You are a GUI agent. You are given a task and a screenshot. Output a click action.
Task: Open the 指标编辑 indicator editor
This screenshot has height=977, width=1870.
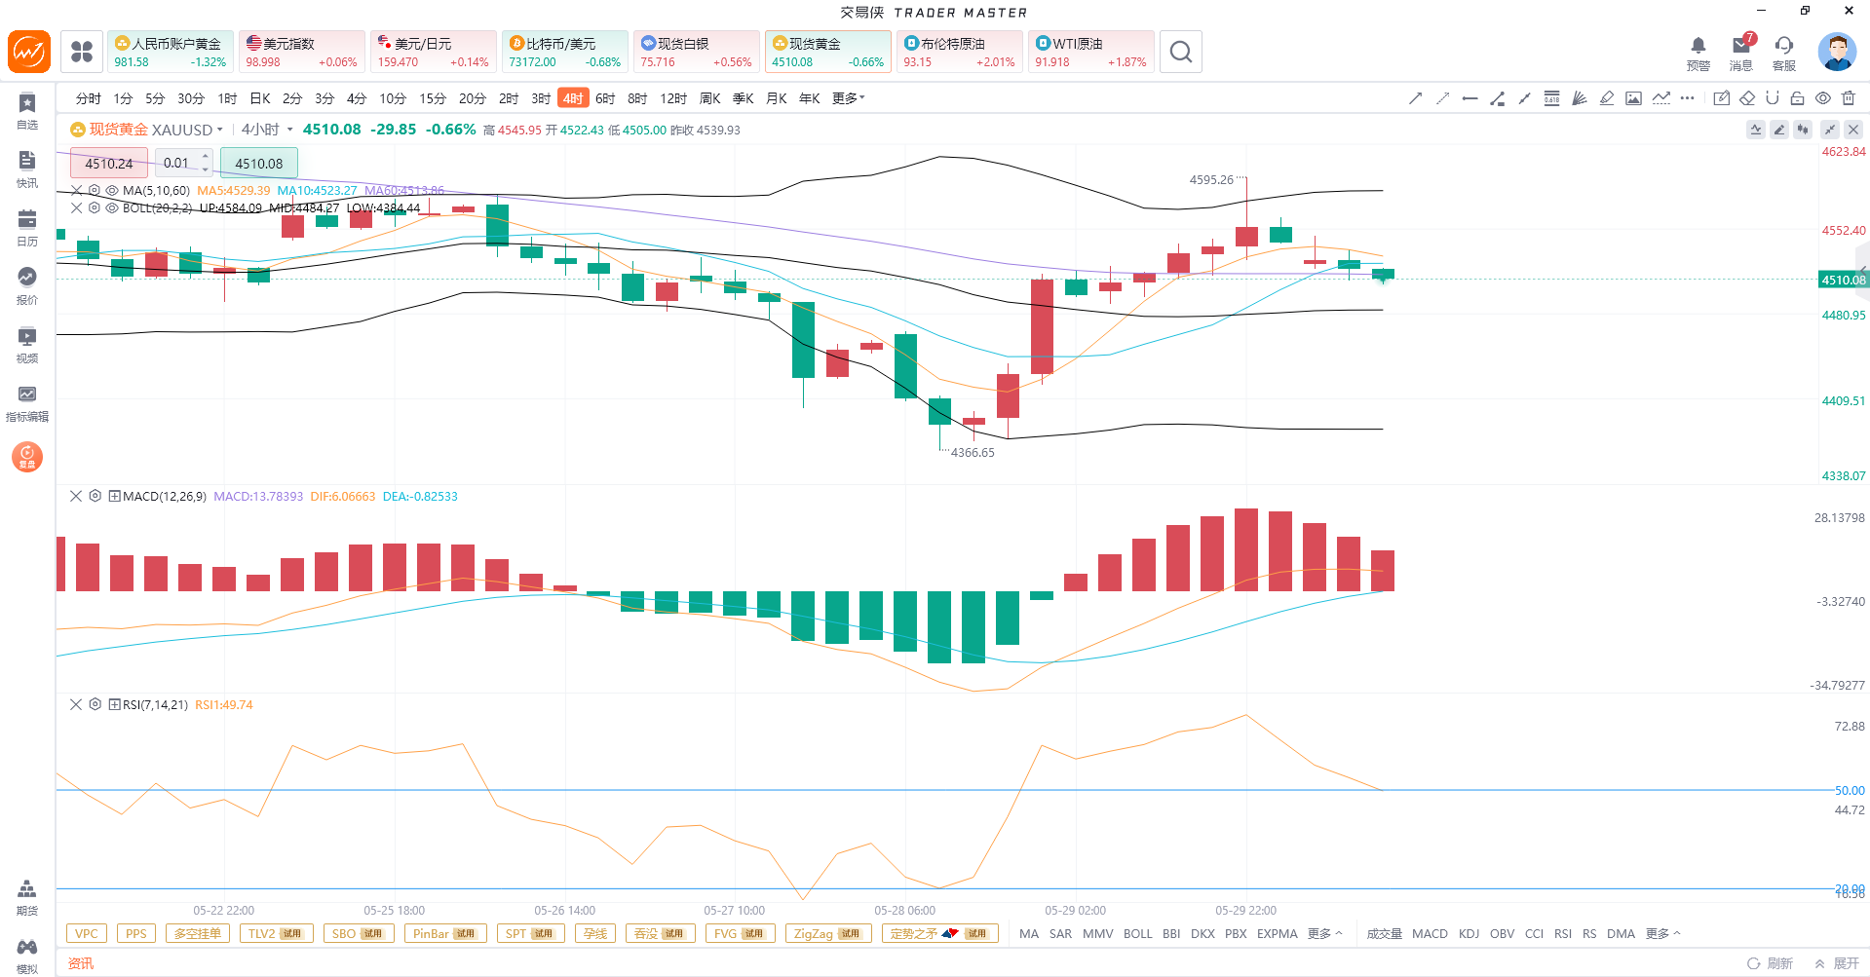(x=27, y=402)
